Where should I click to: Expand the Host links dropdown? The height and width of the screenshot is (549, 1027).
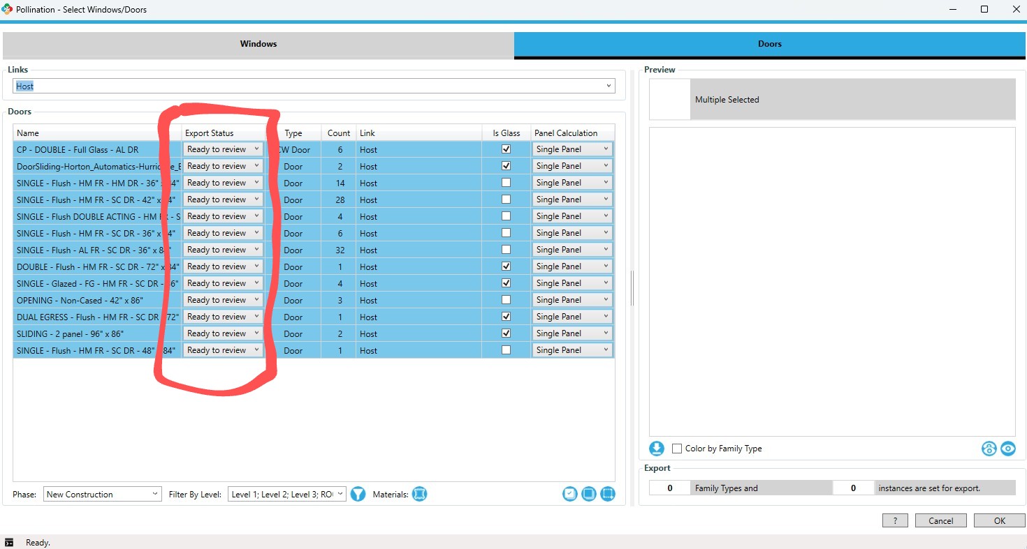(x=609, y=86)
